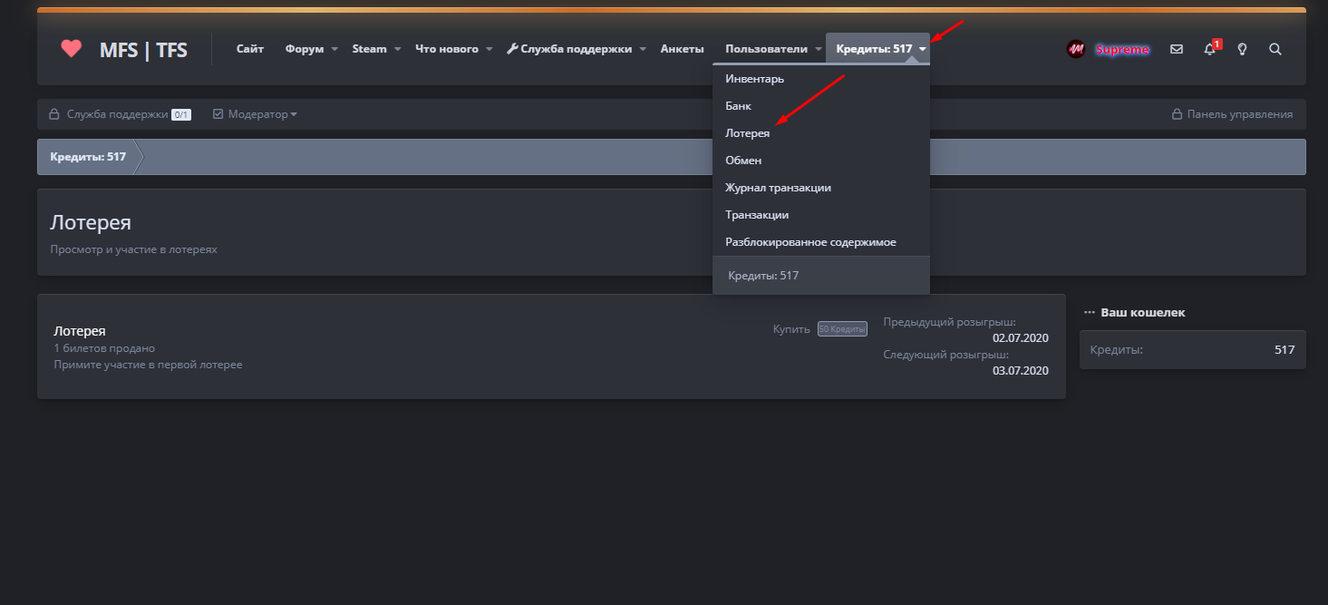Choose Журнал транзакции menu entry
Screen dimensions: 1328x605
(778, 188)
